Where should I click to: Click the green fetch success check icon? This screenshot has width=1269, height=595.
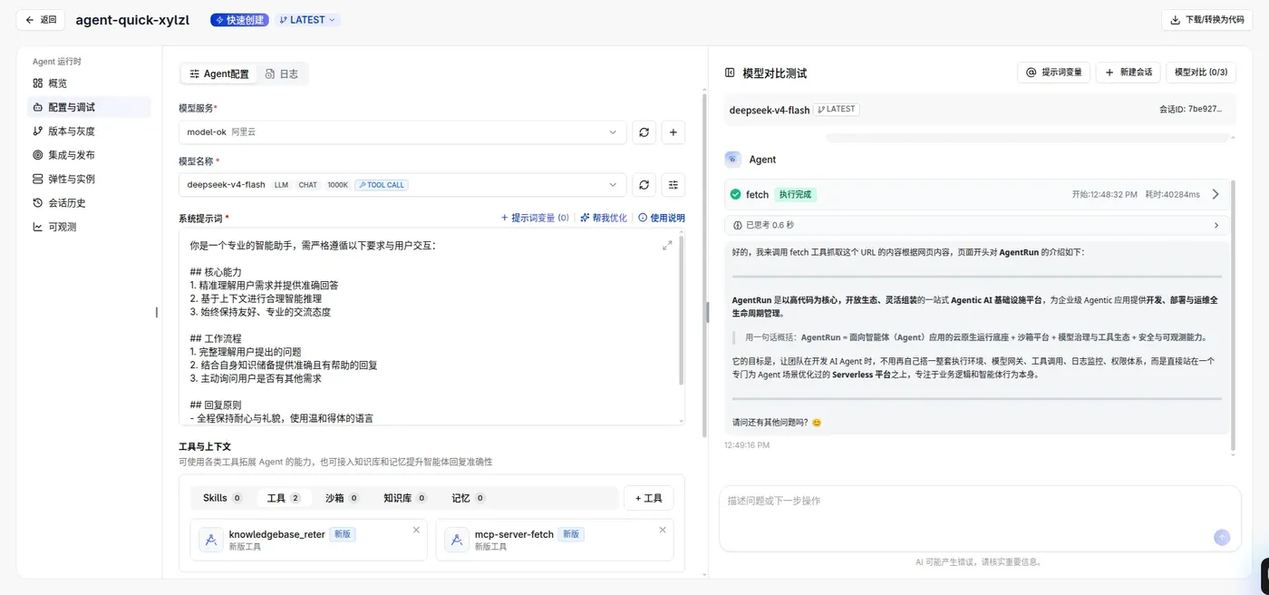tap(736, 194)
